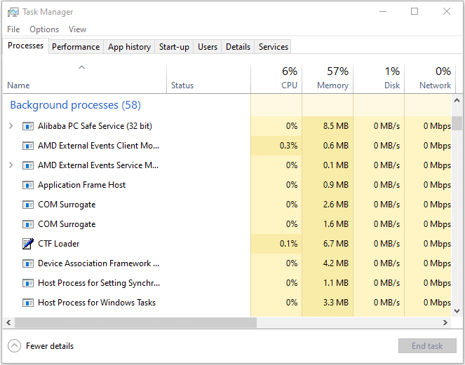The width and height of the screenshot is (465, 365).
Task: Click the 0.3% CPU value
Action: (x=288, y=146)
